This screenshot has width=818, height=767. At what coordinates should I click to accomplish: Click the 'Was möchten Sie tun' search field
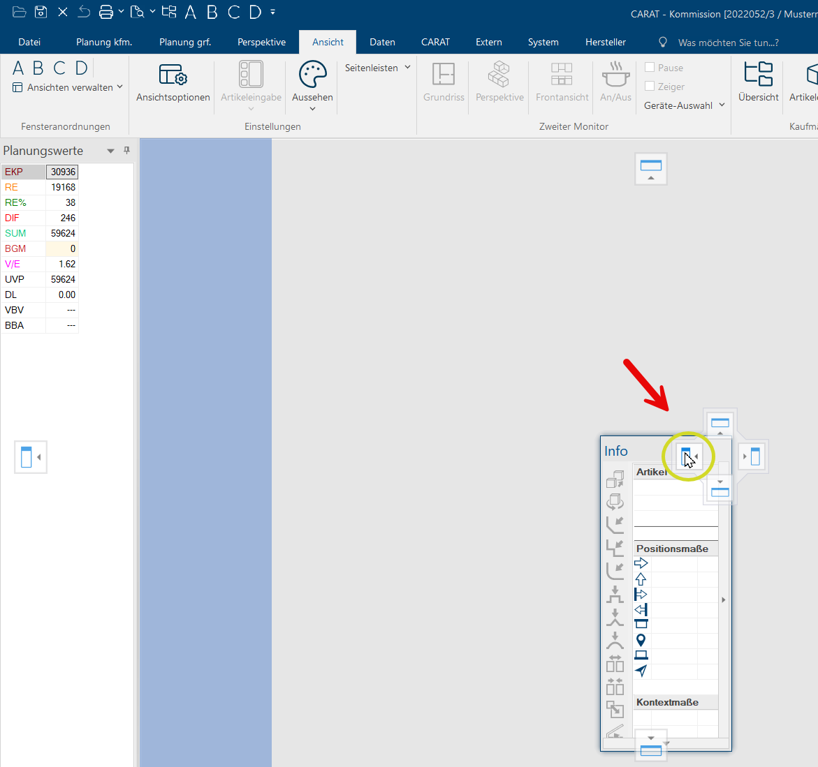(x=728, y=43)
